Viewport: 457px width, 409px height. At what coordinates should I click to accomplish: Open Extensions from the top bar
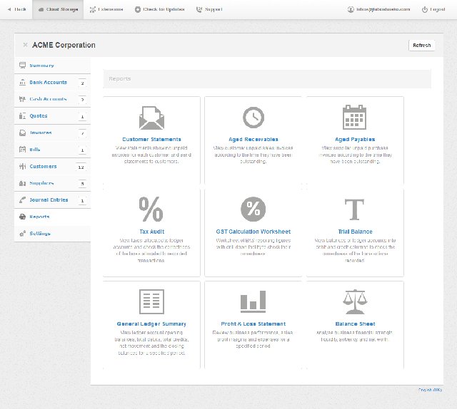106,9
